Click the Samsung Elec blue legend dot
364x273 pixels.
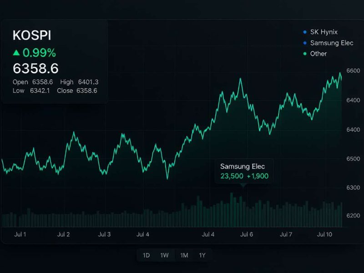[305, 43]
